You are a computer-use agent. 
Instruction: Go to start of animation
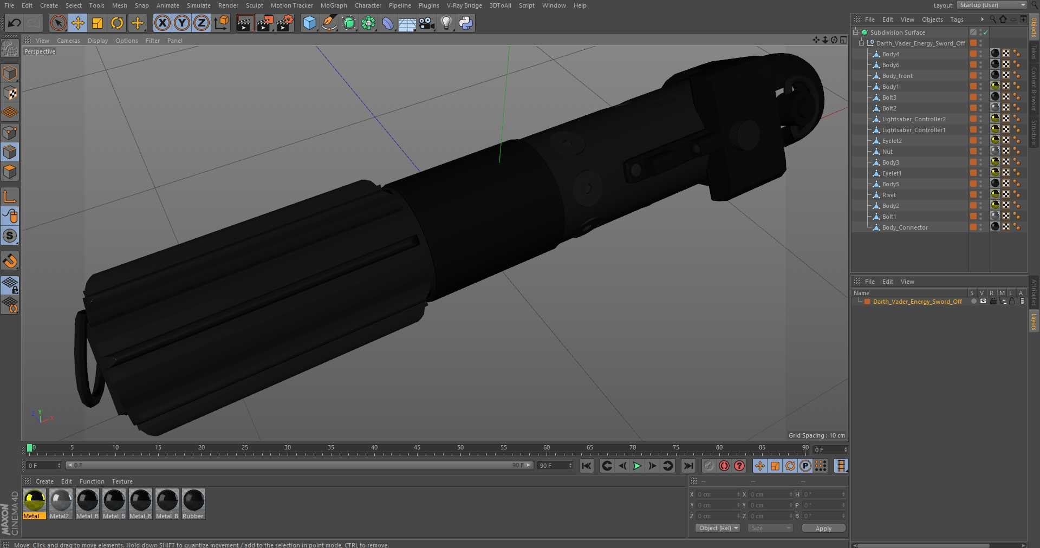587,466
